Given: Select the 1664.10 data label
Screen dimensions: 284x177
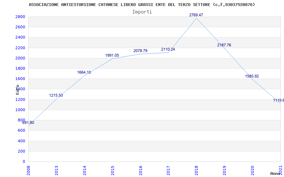Looking at the screenshot, I should [84, 73].
